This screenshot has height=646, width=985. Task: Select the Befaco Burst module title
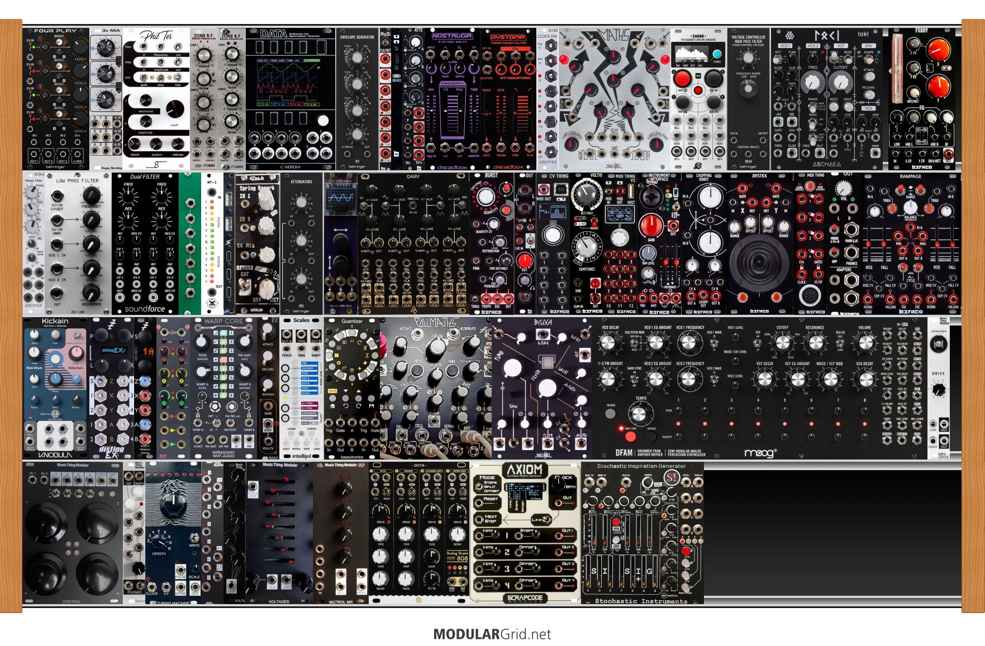(x=491, y=175)
